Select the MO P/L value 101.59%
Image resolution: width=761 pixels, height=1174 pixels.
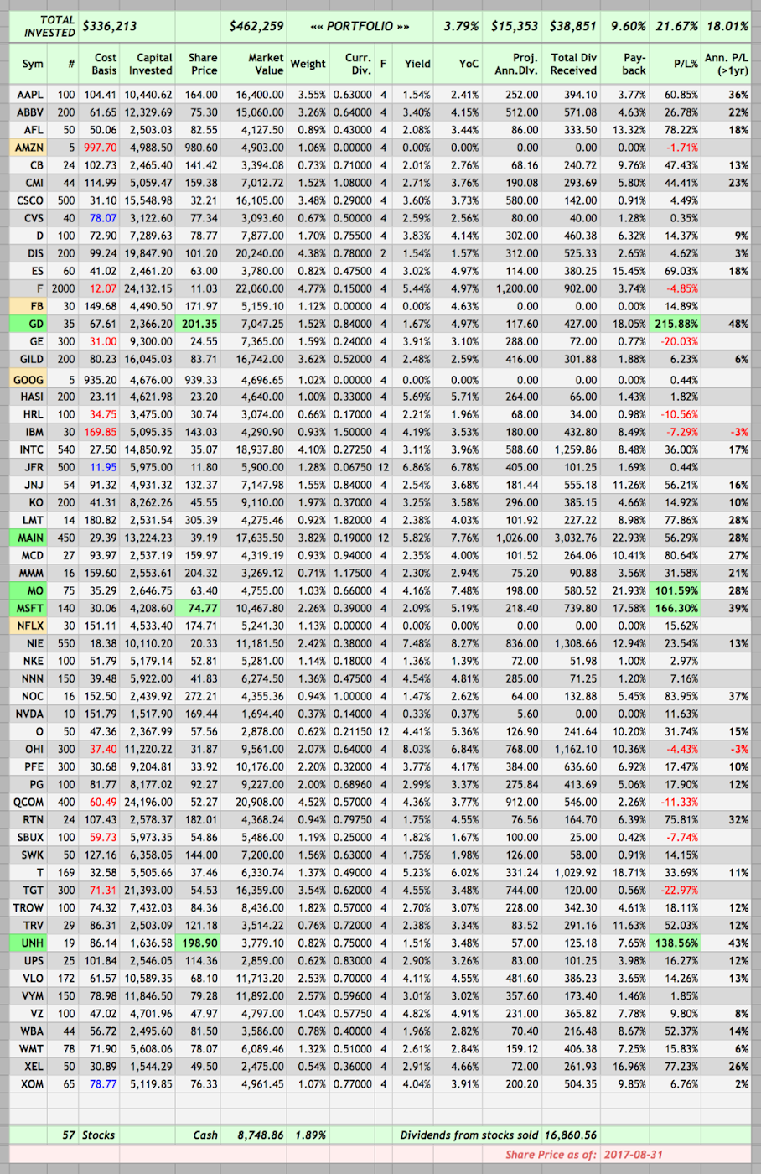tap(676, 590)
